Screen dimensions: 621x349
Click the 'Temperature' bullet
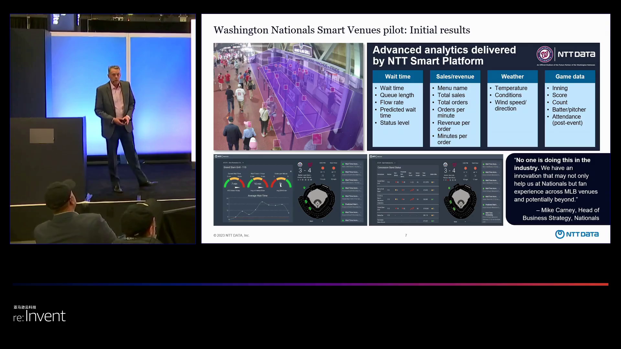[x=511, y=88]
